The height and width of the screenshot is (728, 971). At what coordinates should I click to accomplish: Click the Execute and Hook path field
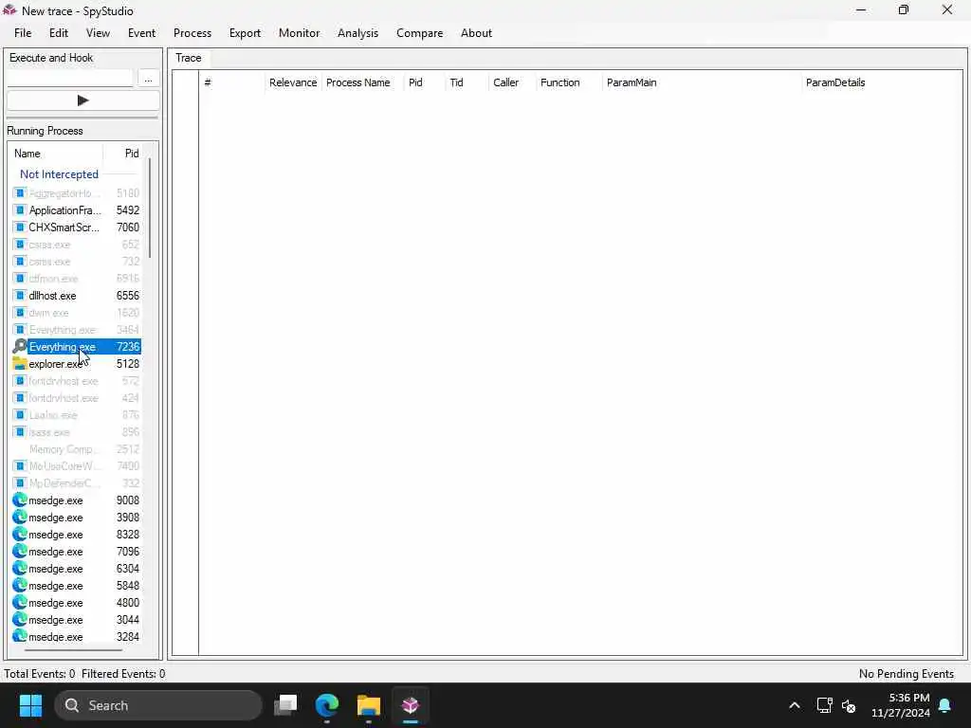coord(70,78)
